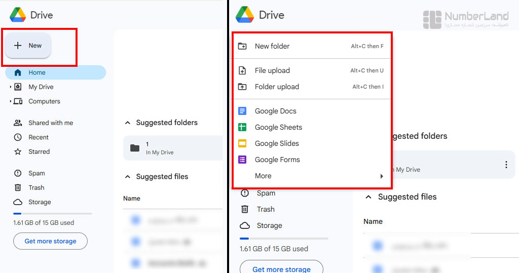Click the Trash bin icon in right panel

[245, 209]
